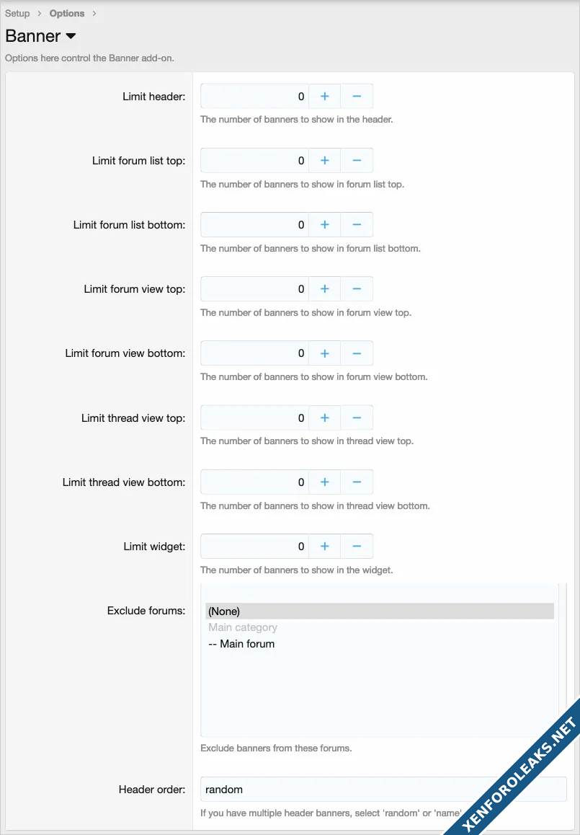Increment Limit forum view top
580x835 pixels.
point(324,288)
